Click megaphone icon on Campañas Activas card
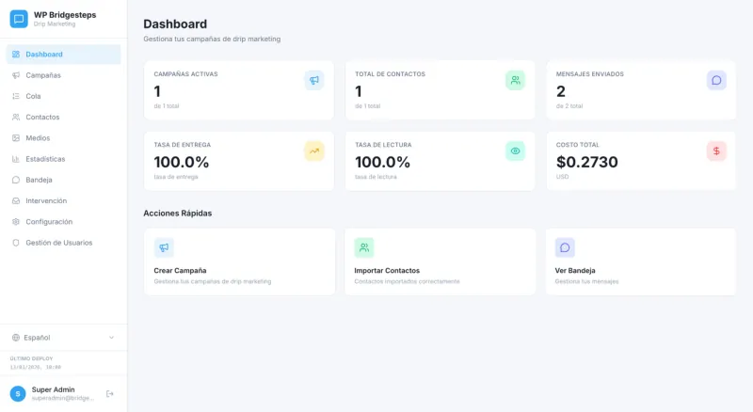 point(314,80)
